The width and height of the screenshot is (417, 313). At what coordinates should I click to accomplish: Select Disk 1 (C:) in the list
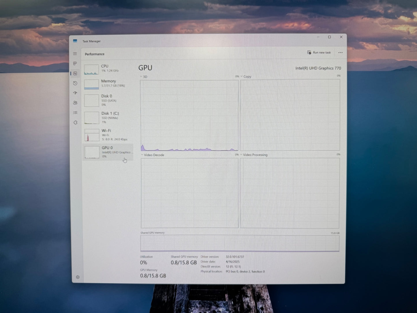[x=108, y=118]
